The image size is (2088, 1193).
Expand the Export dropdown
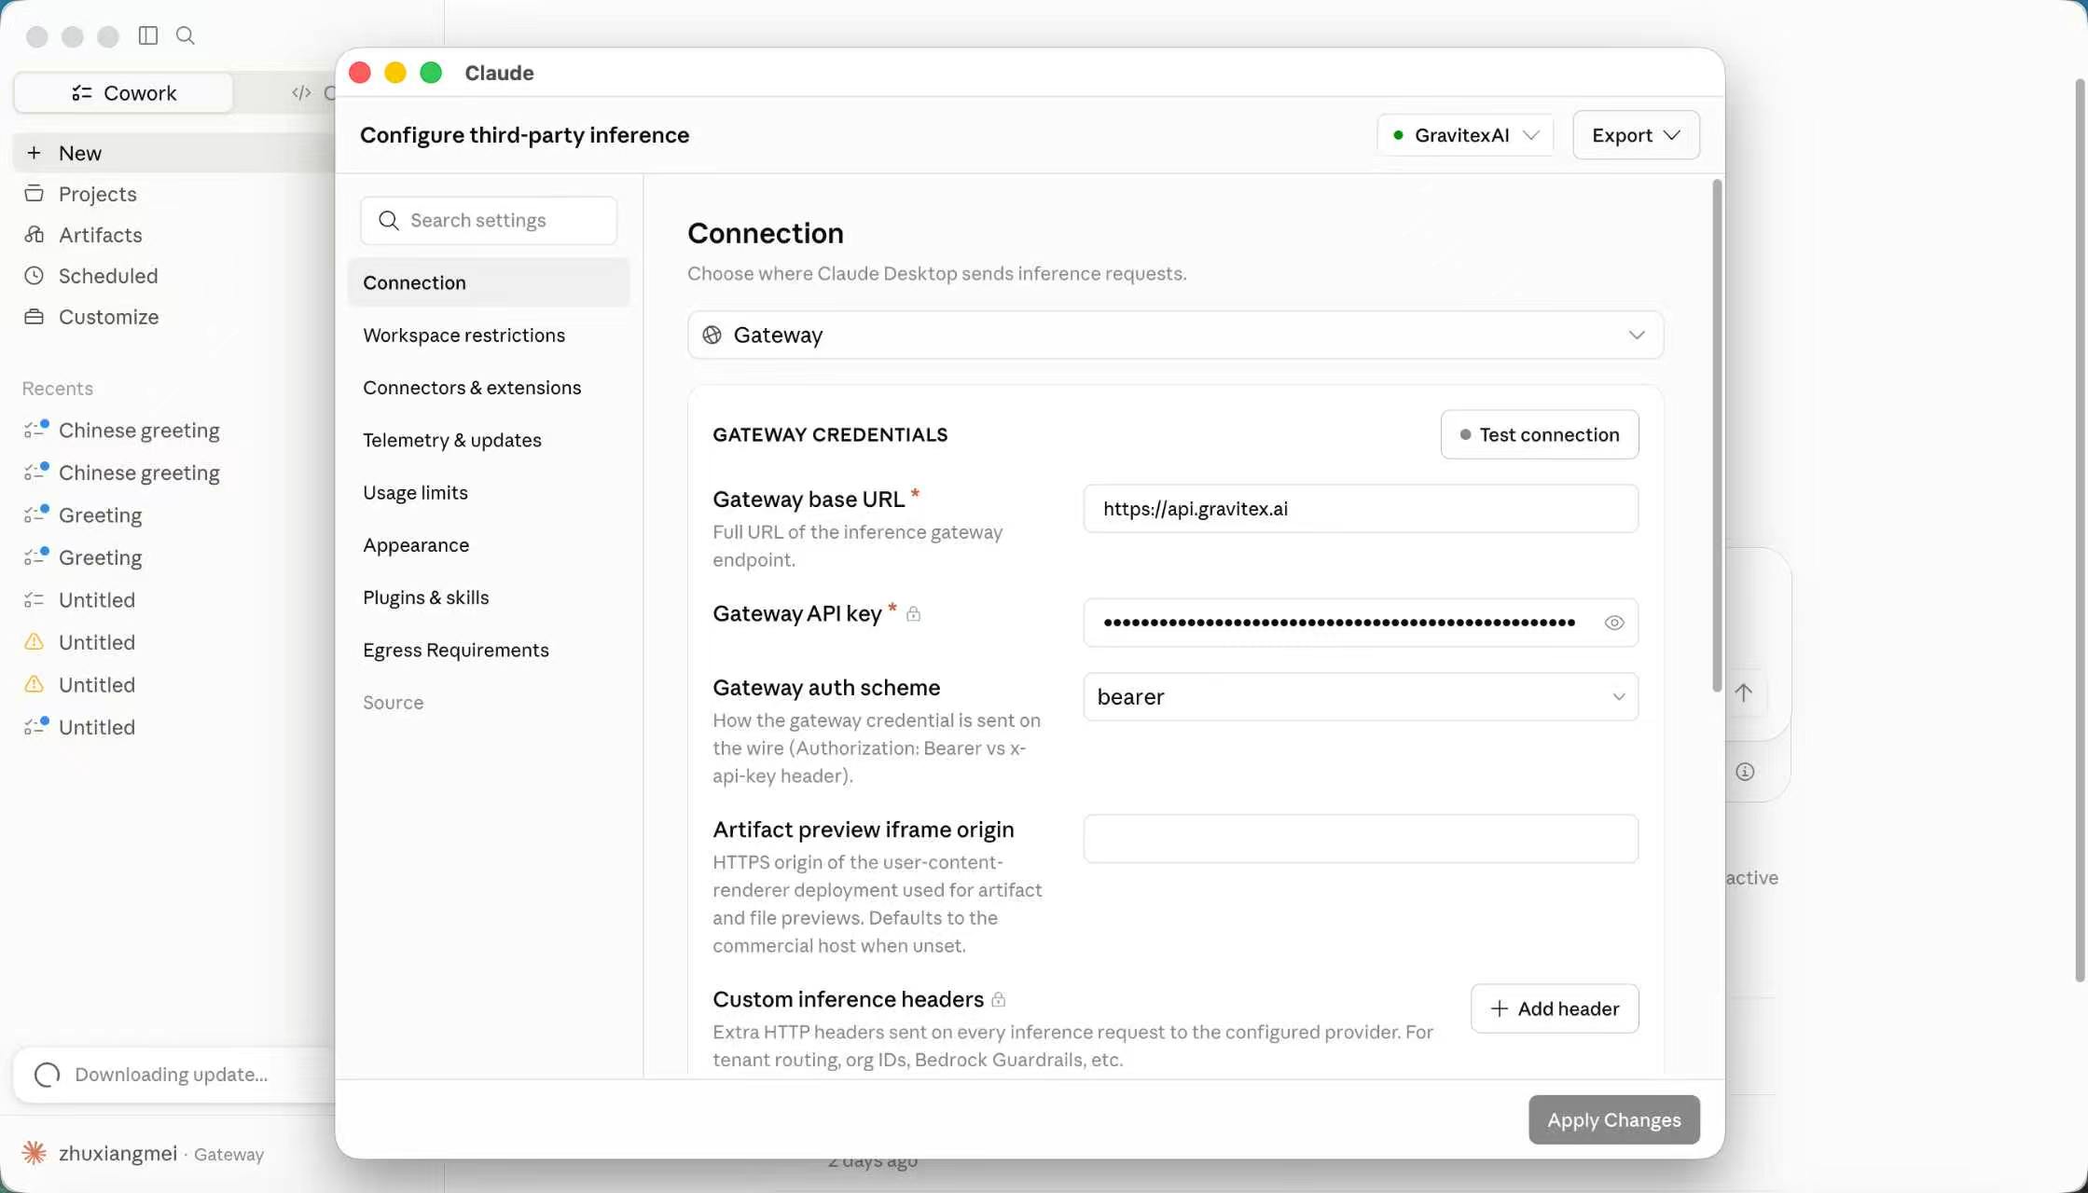[1636, 135]
